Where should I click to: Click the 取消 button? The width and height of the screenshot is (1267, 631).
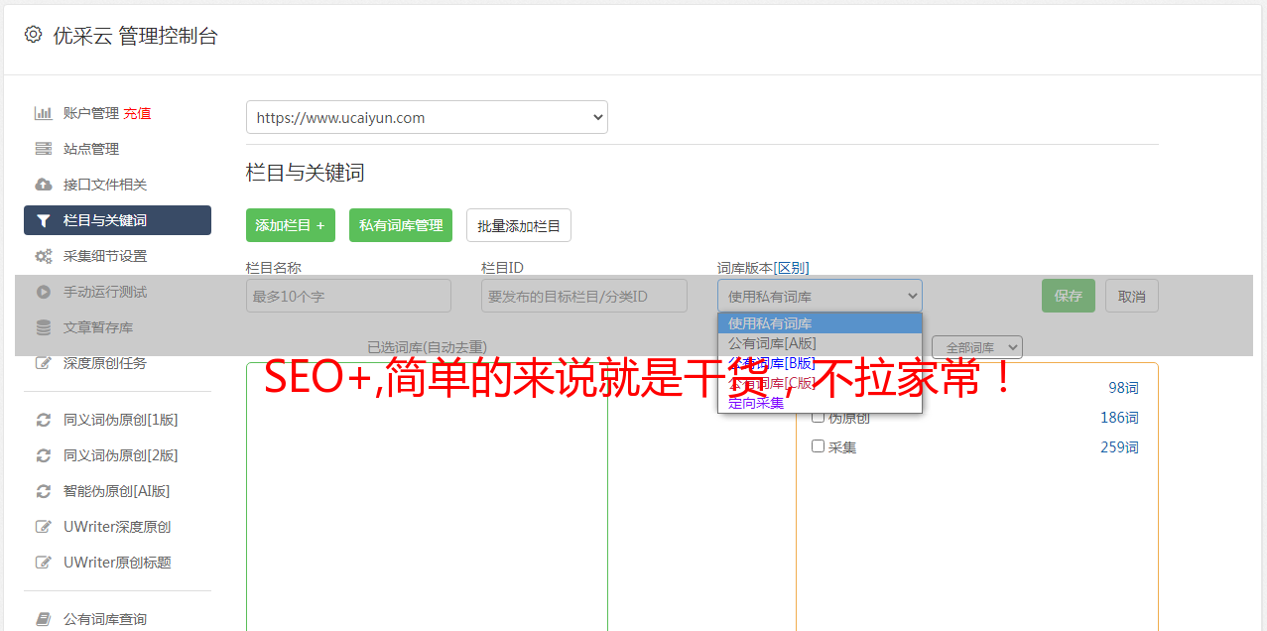point(1132,296)
